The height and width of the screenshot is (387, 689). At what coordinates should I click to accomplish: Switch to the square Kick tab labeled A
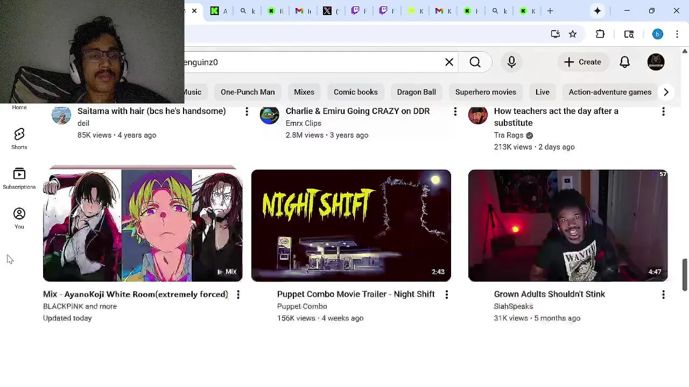[x=220, y=11]
